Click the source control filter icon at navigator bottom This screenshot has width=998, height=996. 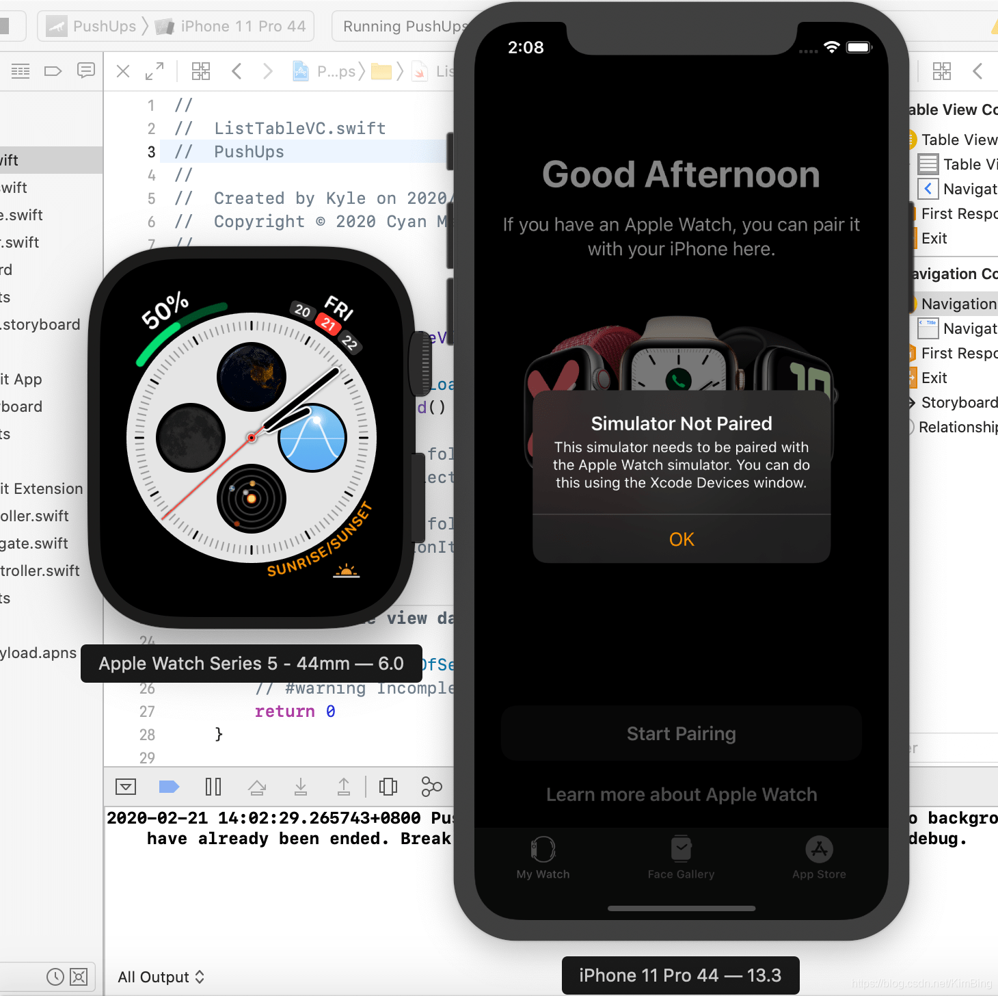point(79,977)
